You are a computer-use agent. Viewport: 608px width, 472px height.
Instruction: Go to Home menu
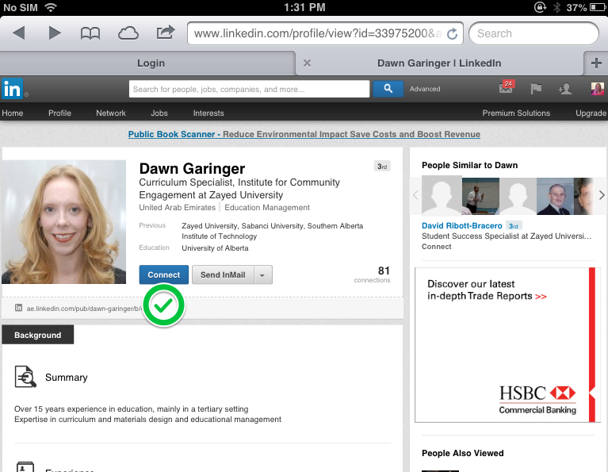click(13, 113)
